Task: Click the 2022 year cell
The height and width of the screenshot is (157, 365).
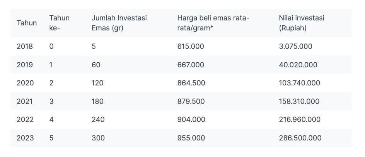Action: (25, 120)
